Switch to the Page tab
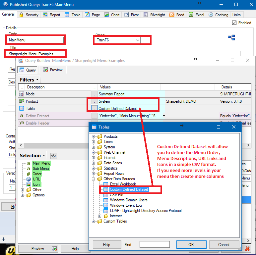The image size is (256, 255). [x=92, y=15]
